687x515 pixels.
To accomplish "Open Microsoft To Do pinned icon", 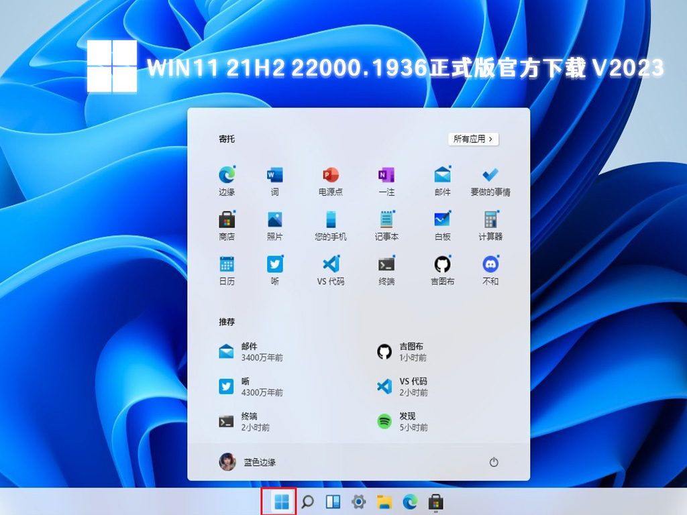I will point(489,174).
